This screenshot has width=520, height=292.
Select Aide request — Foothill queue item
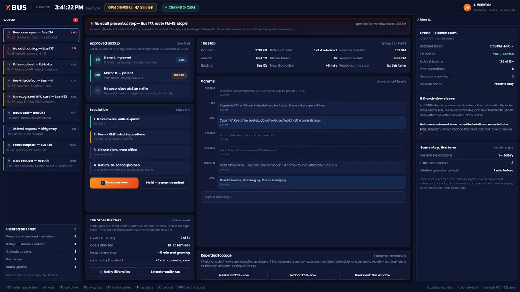[x=41, y=163]
